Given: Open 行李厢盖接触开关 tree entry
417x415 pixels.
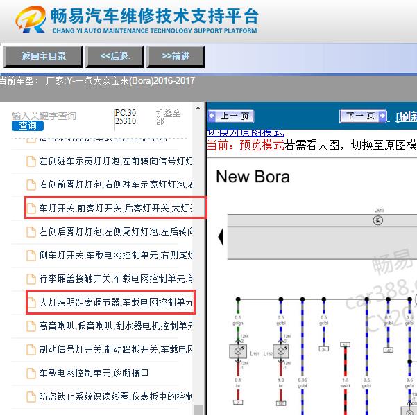Looking at the screenshot, I should pos(116,279).
